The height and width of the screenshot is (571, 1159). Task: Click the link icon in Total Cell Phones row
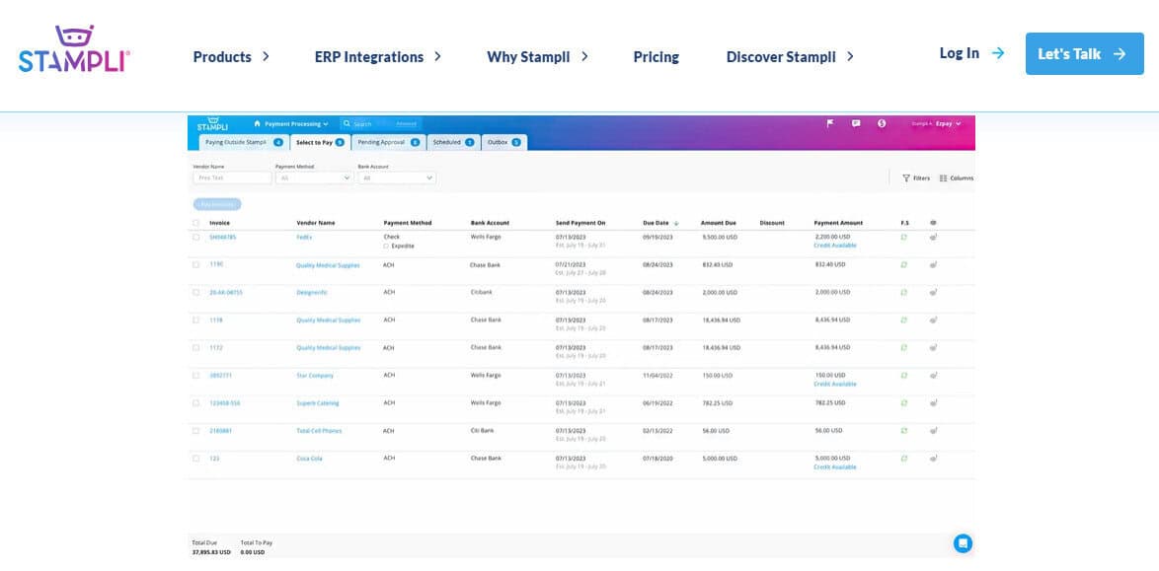point(934,431)
